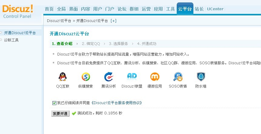This screenshot has height=134, width=261.
Task: Open the 界面 menu tab
Action: pyautogui.click(x=73, y=9)
